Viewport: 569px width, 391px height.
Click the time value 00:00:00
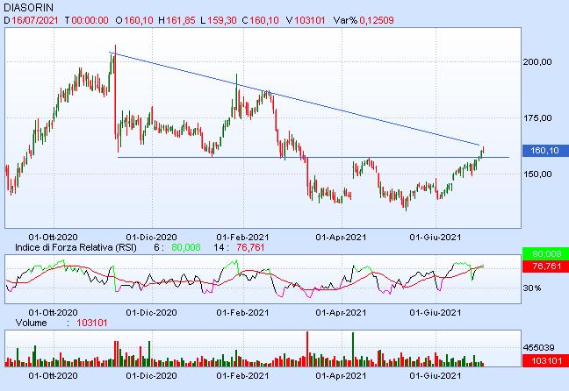(90, 20)
